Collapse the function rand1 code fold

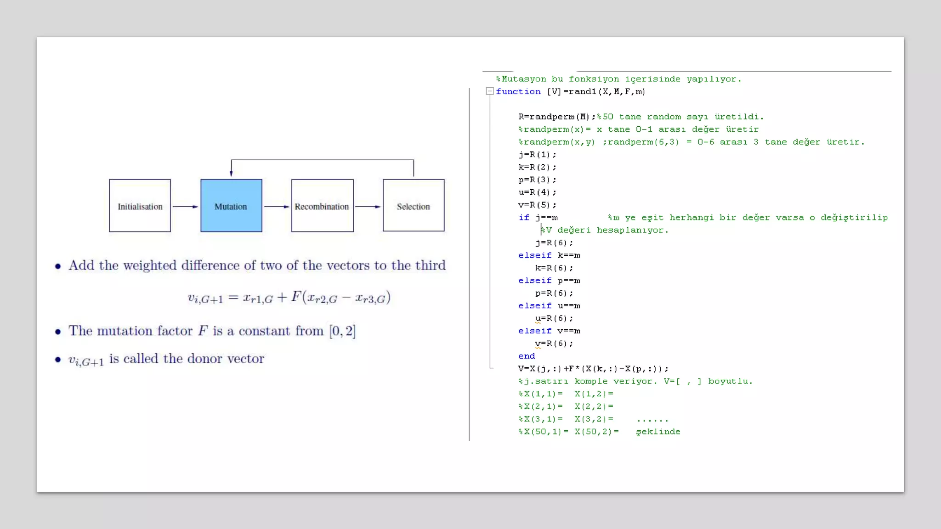pyautogui.click(x=490, y=91)
